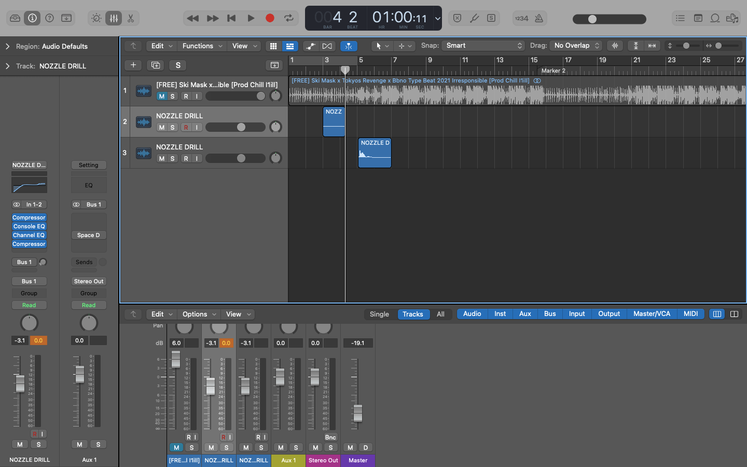Show automation in the tracks area
This screenshot has height=467, width=747.
(311, 46)
